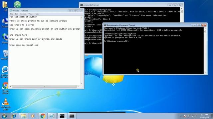213x119 pixels.
Task: Switch to Anaconda Prompt taskbar button
Action: (x=72, y=116)
